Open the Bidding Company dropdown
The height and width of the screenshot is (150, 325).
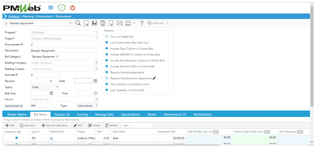(96, 63)
